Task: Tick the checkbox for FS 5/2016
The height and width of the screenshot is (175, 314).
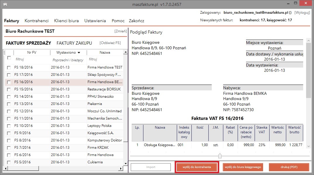Action: click(9, 162)
